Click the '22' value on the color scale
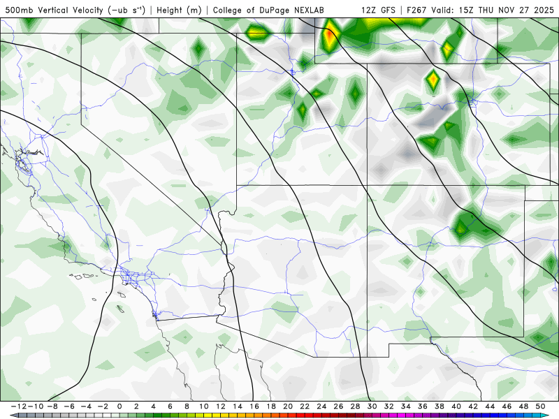This screenshot has height=419, width=559. click(x=305, y=406)
